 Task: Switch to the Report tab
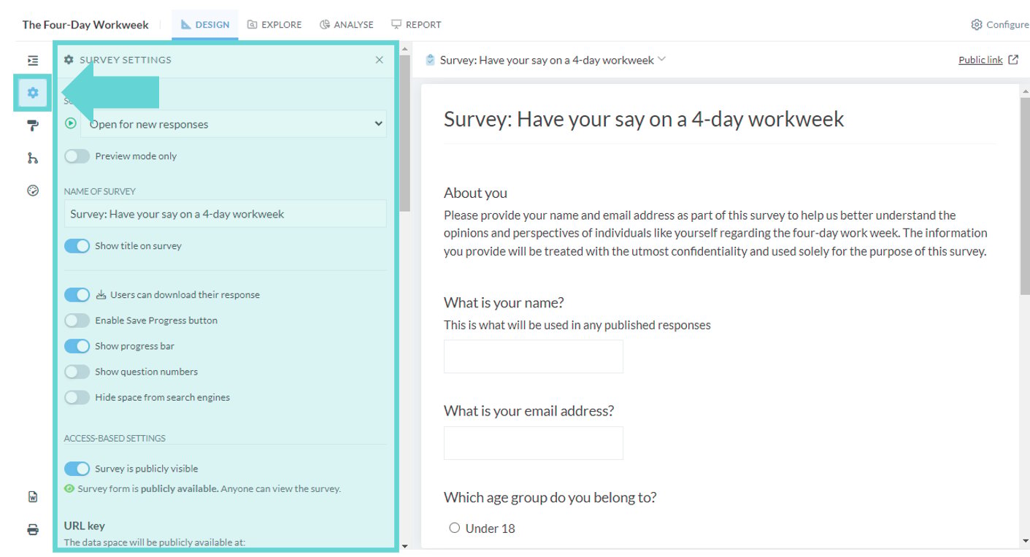(x=416, y=25)
